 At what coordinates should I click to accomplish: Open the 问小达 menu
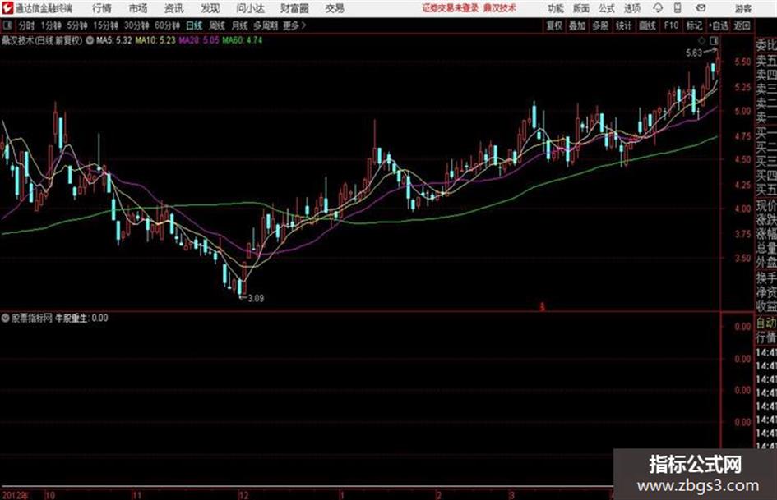point(250,8)
